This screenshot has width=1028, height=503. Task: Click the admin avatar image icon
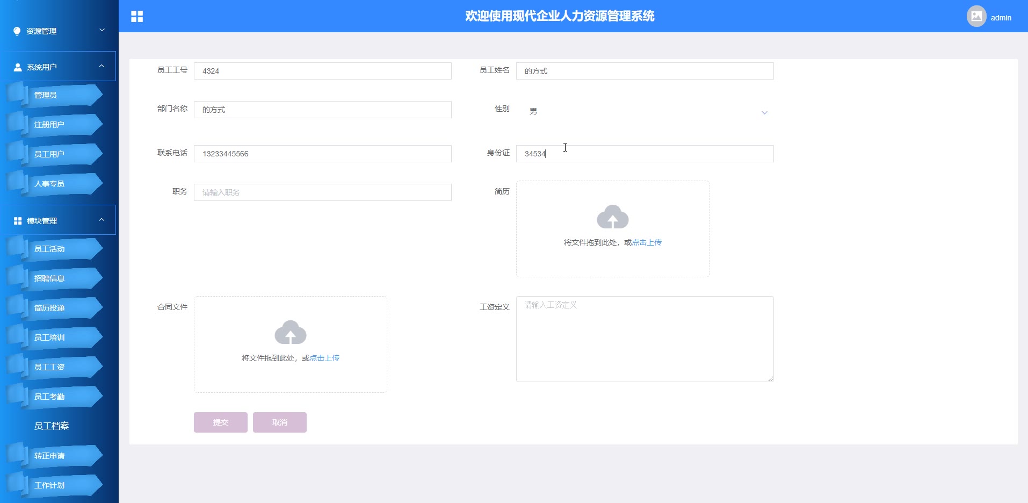pyautogui.click(x=976, y=17)
